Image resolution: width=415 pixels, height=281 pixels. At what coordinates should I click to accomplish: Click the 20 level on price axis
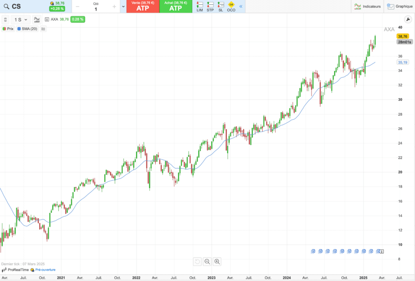400,172
